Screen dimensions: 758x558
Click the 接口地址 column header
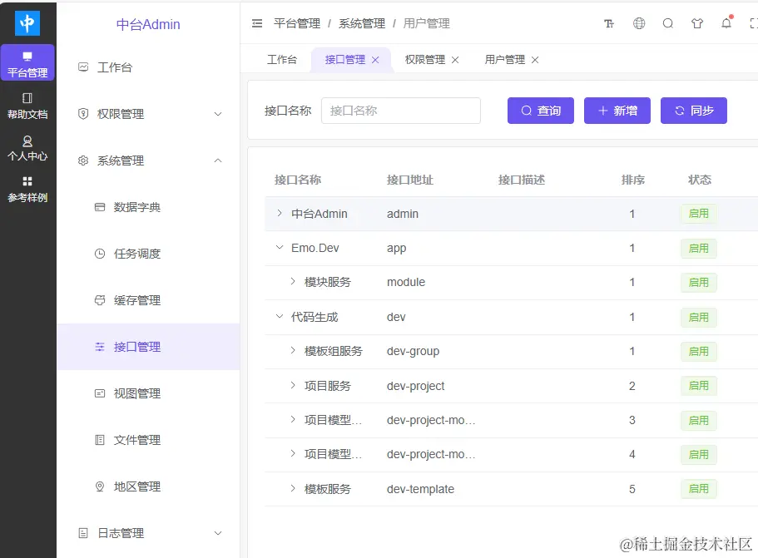click(410, 180)
